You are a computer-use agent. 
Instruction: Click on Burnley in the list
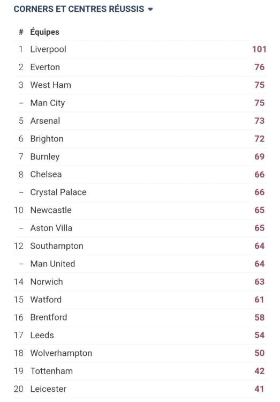coord(45,157)
